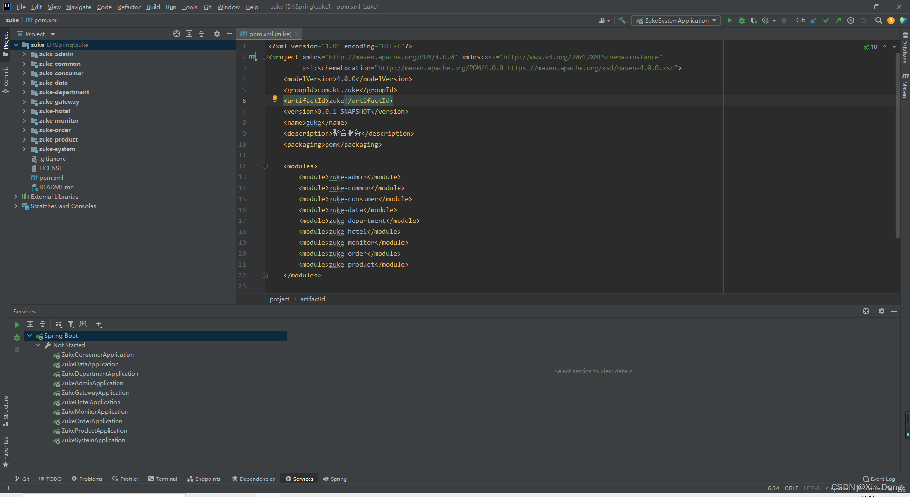
Task: Close the pom.xml (zuke) tab
Action: click(x=297, y=34)
